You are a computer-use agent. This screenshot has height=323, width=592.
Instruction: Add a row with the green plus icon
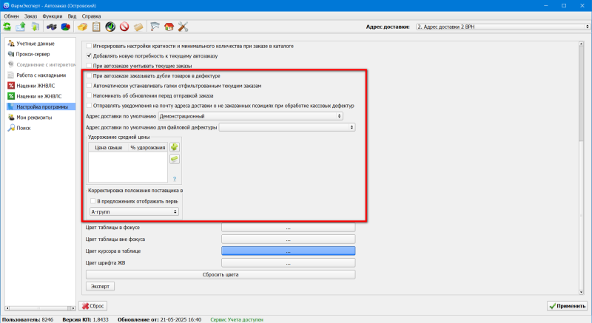click(x=175, y=147)
